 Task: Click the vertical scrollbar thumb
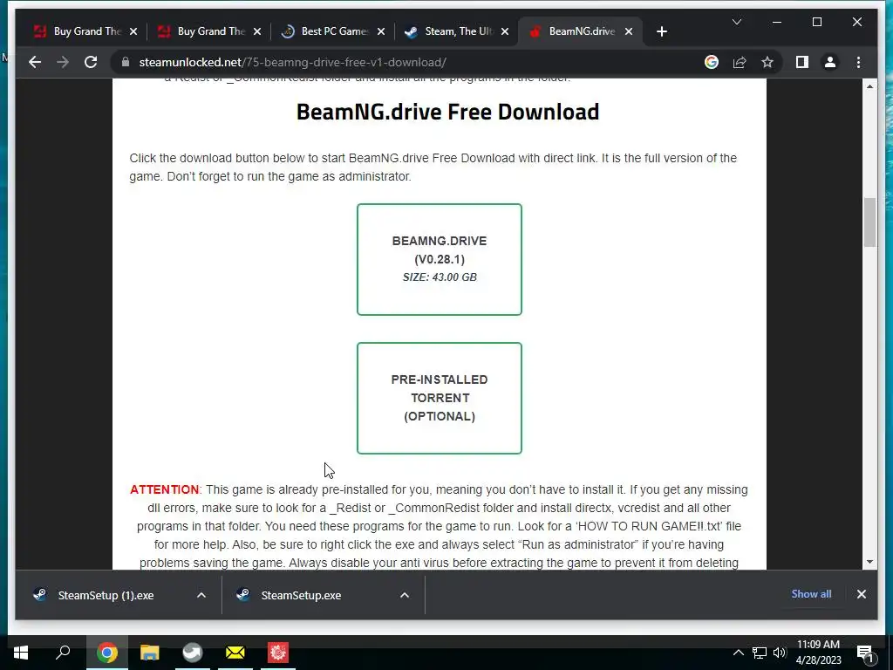point(869,222)
